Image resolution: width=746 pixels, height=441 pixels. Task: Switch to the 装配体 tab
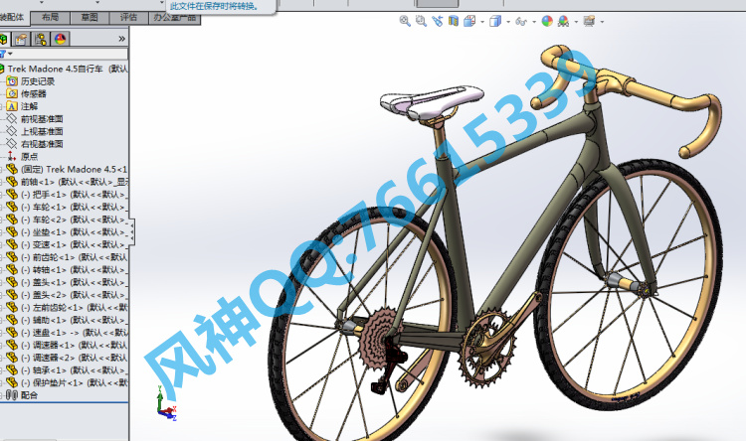[x=13, y=18]
